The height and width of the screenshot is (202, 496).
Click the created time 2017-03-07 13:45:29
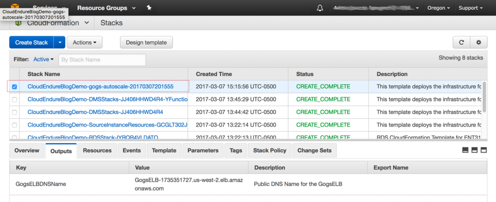pos(236,99)
